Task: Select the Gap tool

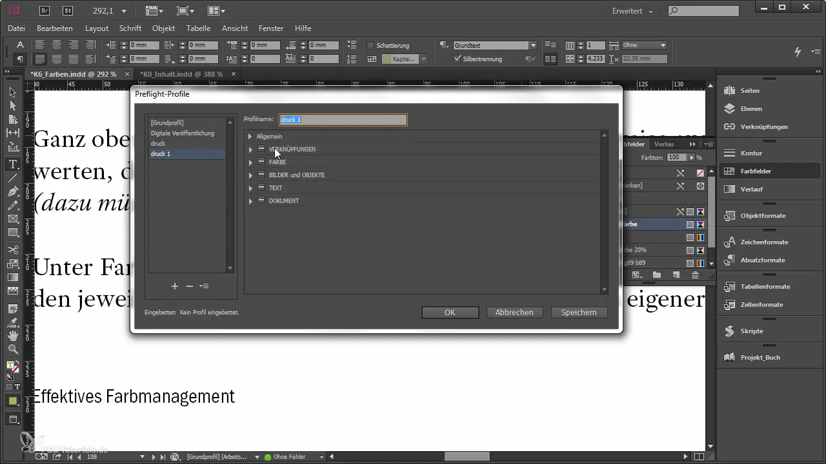Action: pyautogui.click(x=12, y=133)
